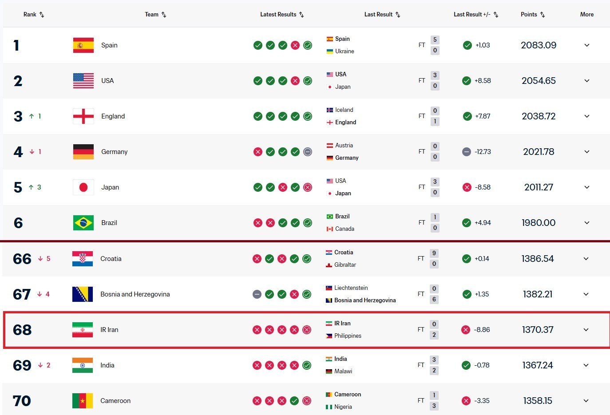Click the IR Iran flag icon

click(x=83, y=330)
